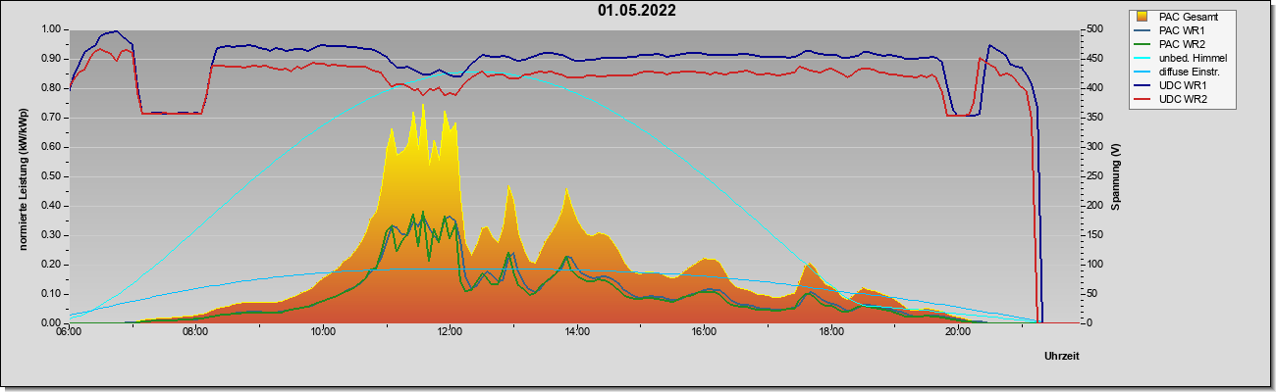This screenshot has height=392, width=1276.
Task: Click the 20:00 time axis label
Action: (x=958, y=332)
